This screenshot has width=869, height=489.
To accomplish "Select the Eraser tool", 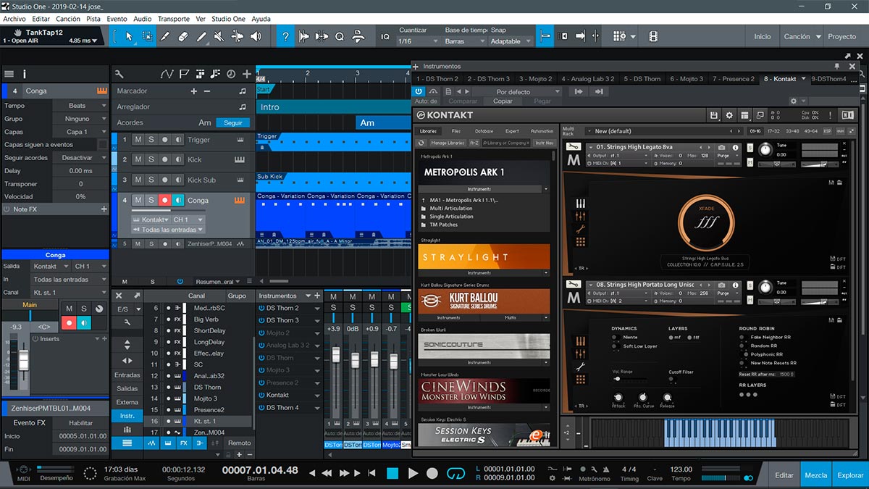I will pos(182,36).
